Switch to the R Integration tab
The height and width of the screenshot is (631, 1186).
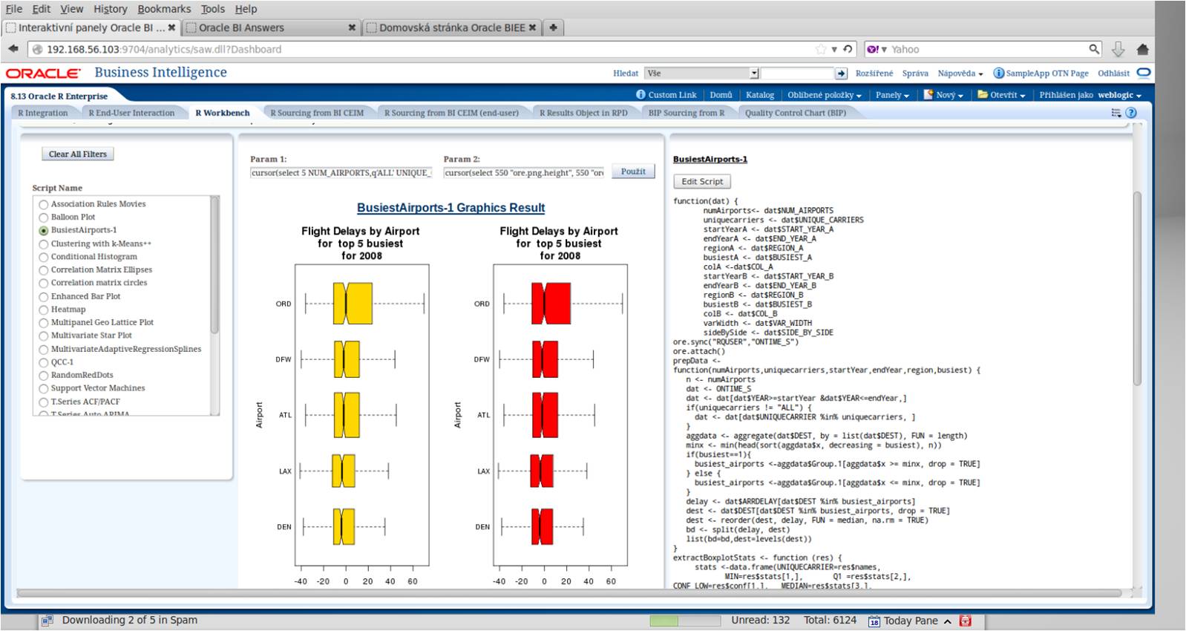(43, 113)
